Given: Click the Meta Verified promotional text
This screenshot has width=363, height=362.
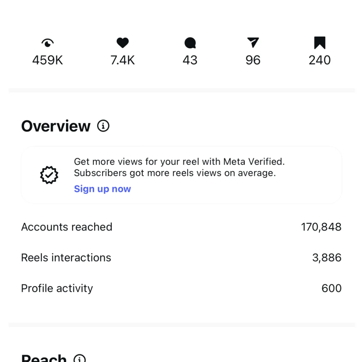Looking at the screenshot, I should [x=179, y=167].
